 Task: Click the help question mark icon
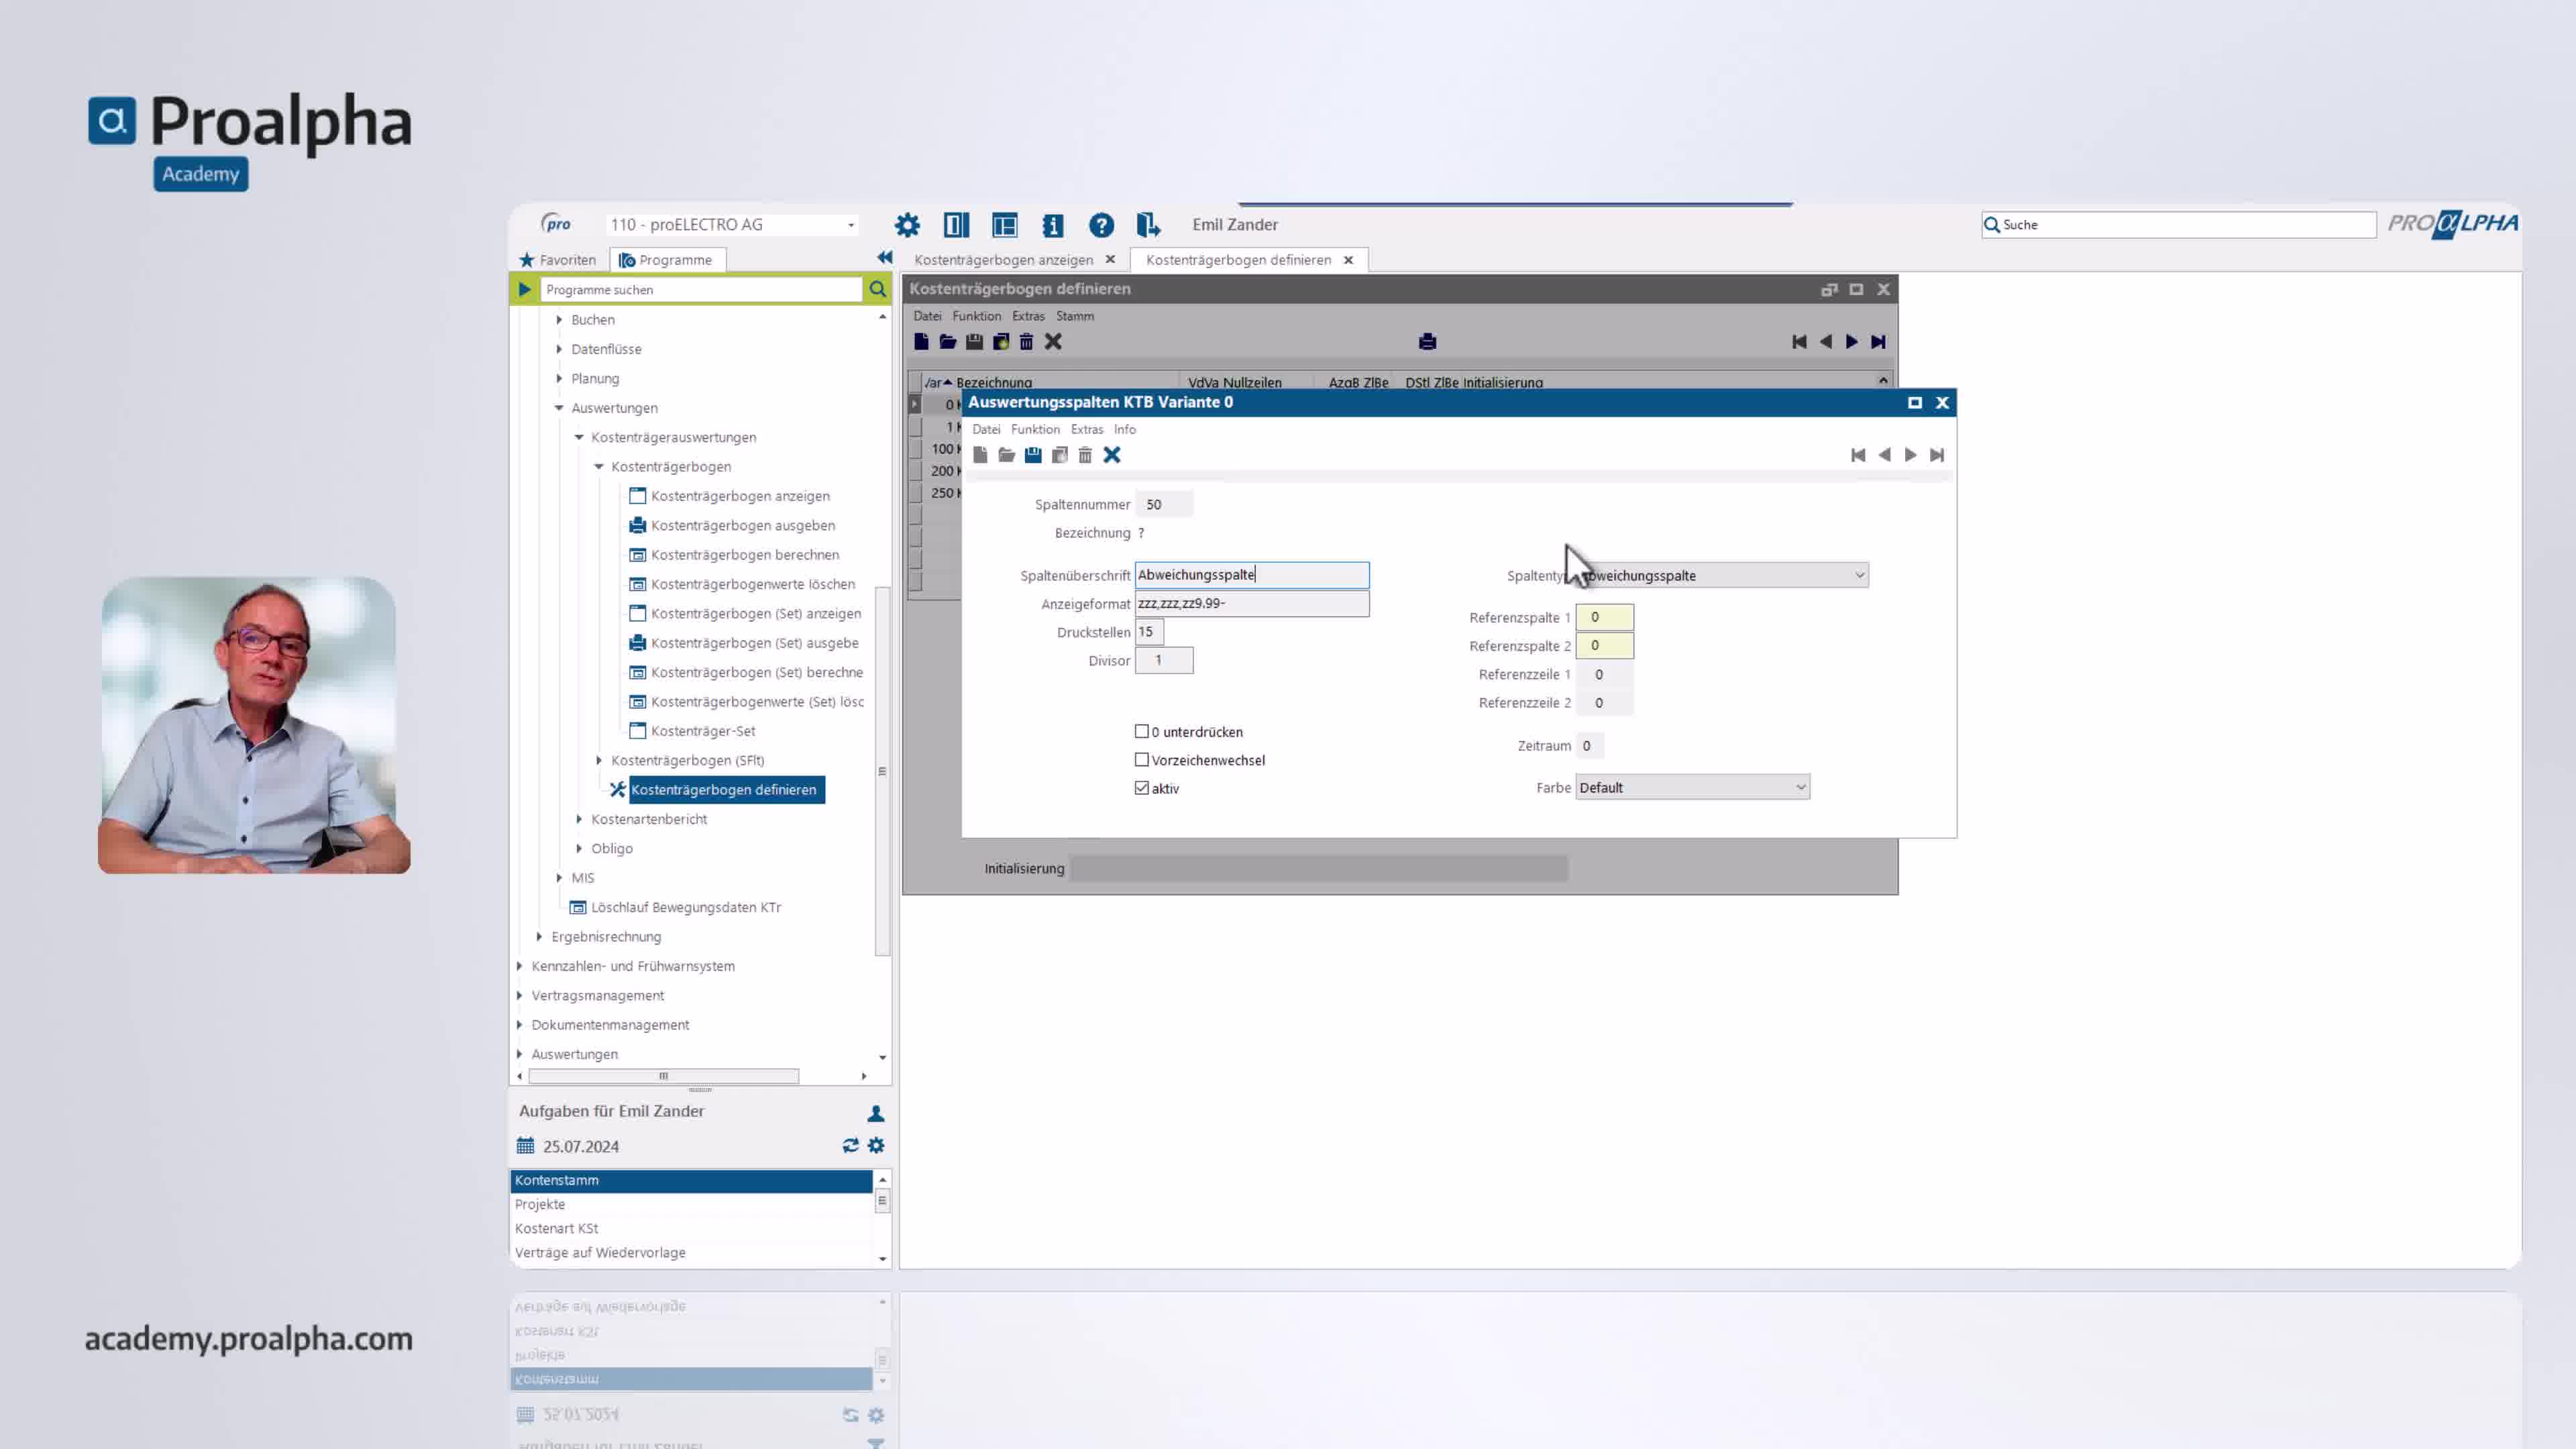pos(1101,225)
